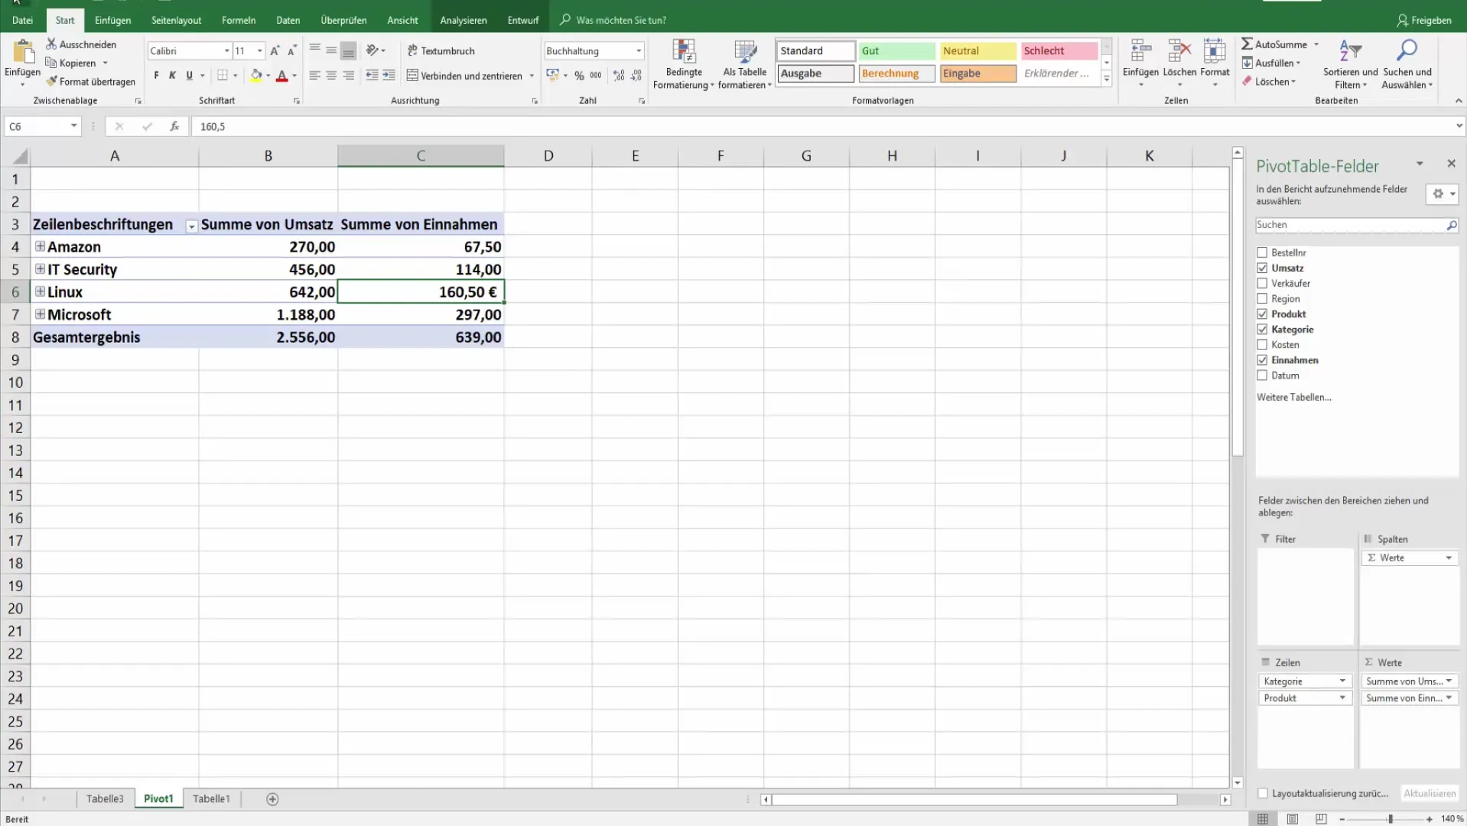Apply the Schlecht cell style
1467x826 pixels.
pos(1059,50)
